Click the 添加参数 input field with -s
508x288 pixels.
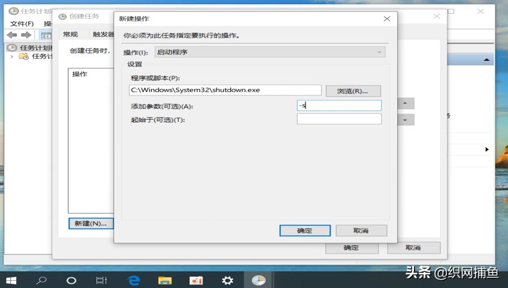coord(339,106)
